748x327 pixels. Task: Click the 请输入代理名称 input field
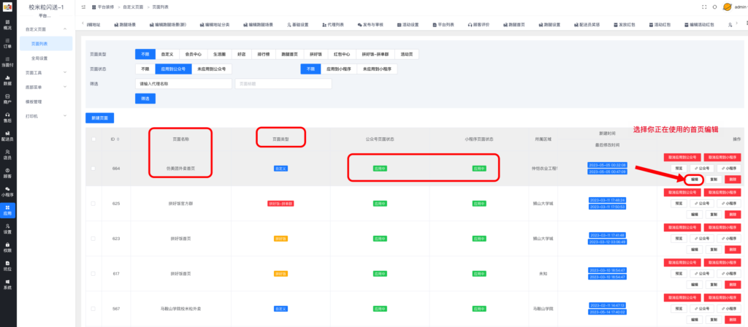(x=183, y=84)
